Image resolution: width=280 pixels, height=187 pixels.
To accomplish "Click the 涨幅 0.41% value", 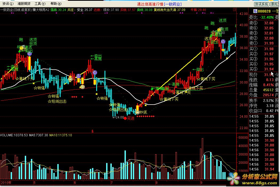I will (x=268, y=85).
